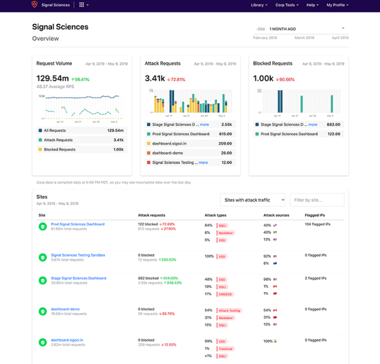Open the apps grid icon menu
This screenshot has height=364, width=380.
point(81,5)
